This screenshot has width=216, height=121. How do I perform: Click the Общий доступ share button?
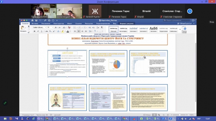coord(185,24)
